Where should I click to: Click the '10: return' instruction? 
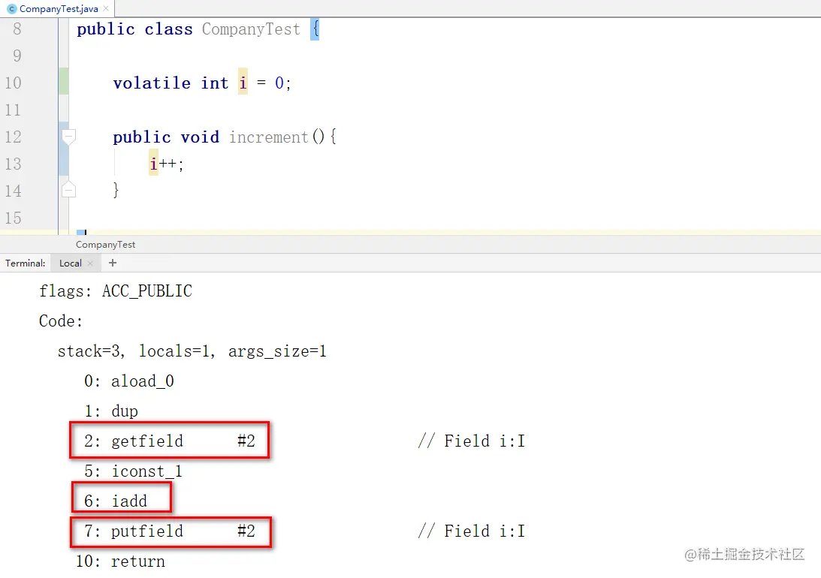[x=120, y=561]
